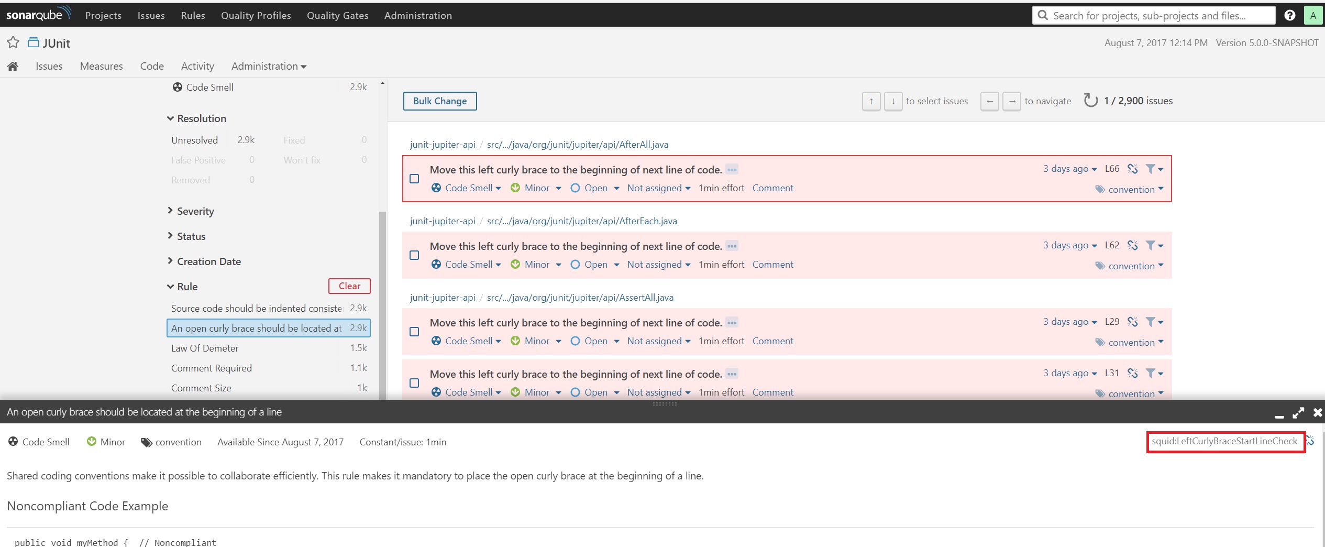Open similar-issues filter icon on L62 issue
This screenshot has width=1325, height=547.
1154,245
